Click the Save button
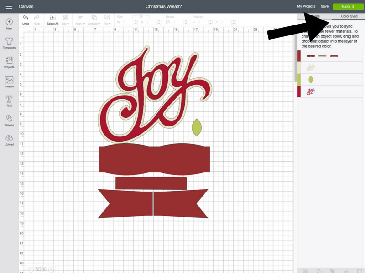Viewport: 365px width, 273px height. coord(324,6)
